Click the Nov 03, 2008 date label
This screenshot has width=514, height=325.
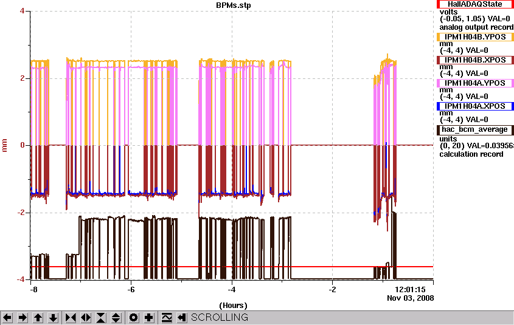[x=410, y=298]
